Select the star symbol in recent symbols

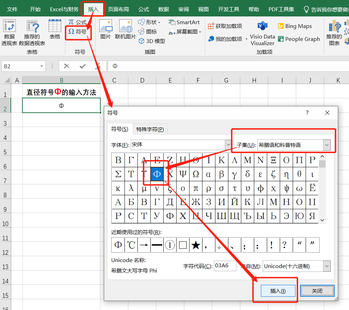[x=196, y=245]
